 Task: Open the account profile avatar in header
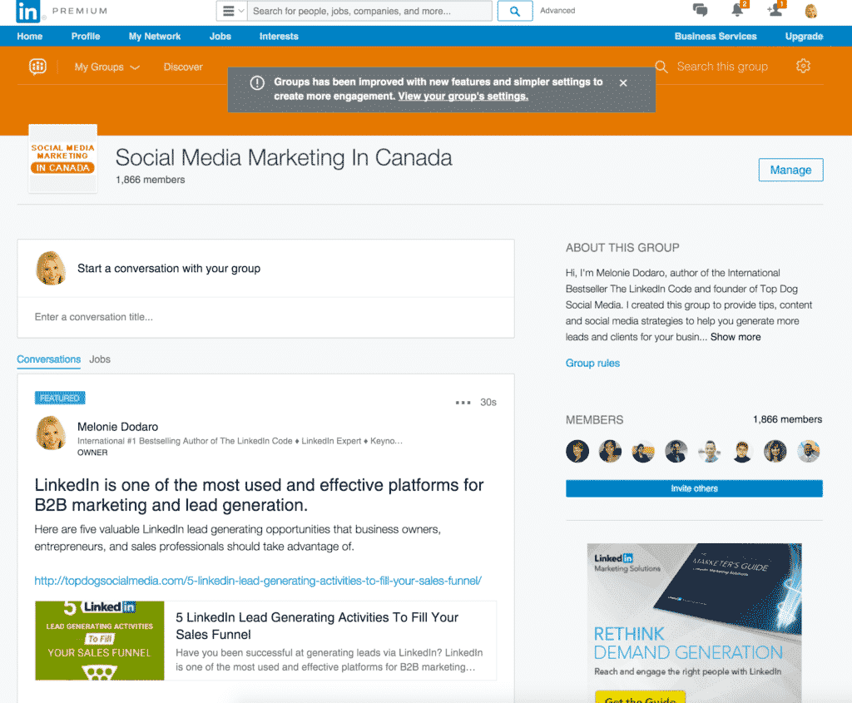tap(810, 11)
